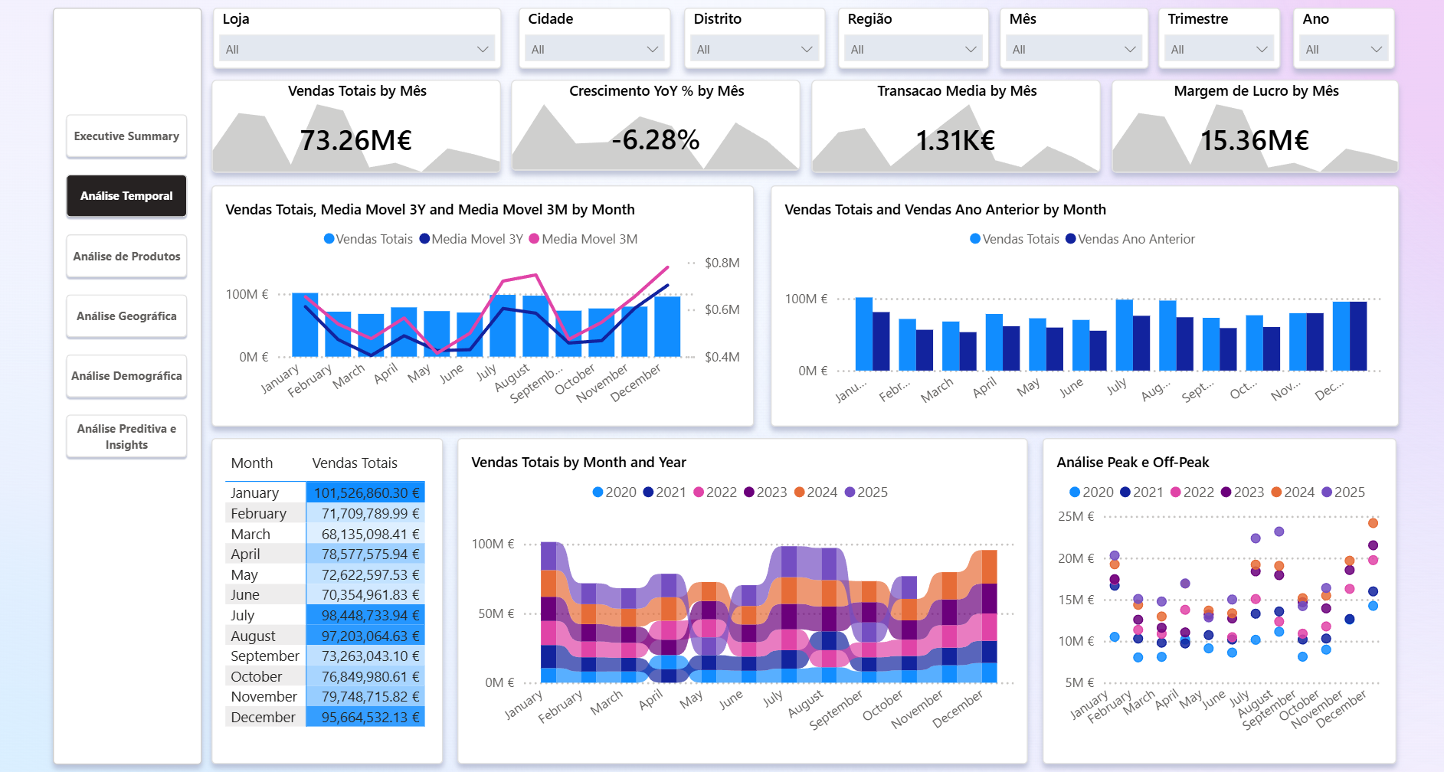Image resolution: width=1444 pixels, height=772 pixels.
Task: Select 2024 legend in Peak e Off-Peak chart
Action: pos(1276,492)
